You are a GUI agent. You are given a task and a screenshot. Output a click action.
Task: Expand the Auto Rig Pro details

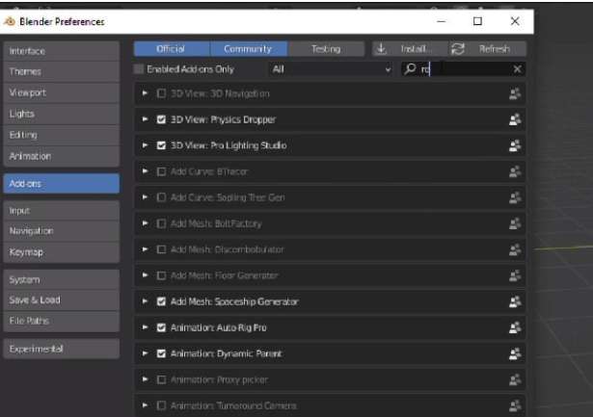click(x=145, y=327)
